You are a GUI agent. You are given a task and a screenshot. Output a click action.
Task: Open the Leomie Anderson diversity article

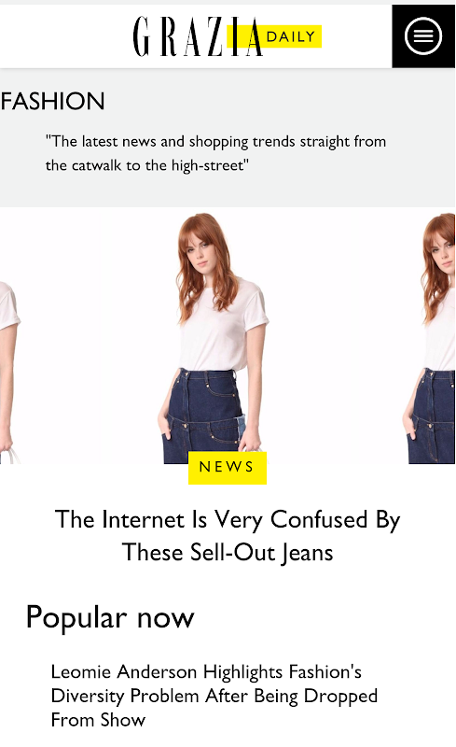point(214,696)
